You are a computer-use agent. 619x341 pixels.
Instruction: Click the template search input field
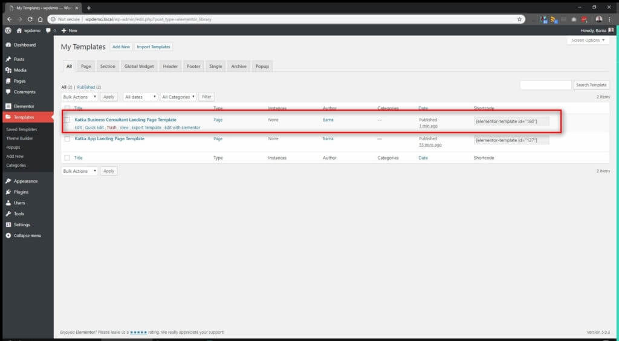point(545,85)
